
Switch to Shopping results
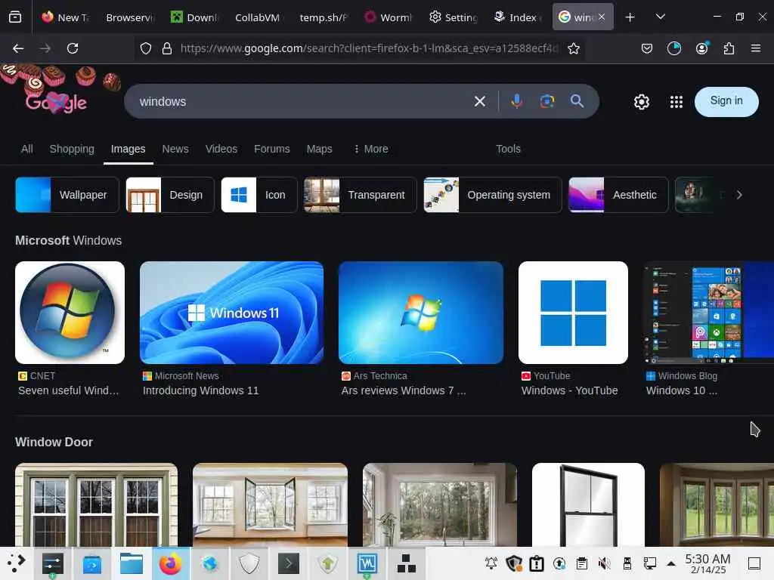pyautogui.click(x=72, y=149)
